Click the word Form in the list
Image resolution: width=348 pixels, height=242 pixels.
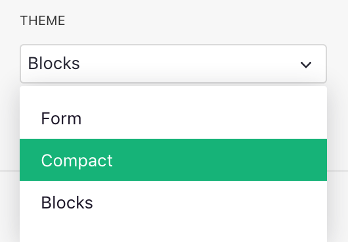(61, 118)
